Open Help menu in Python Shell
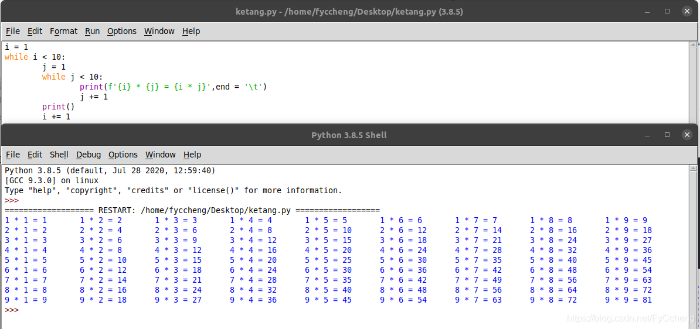Screen dimensions: 700x329 [x=192, y=155]
